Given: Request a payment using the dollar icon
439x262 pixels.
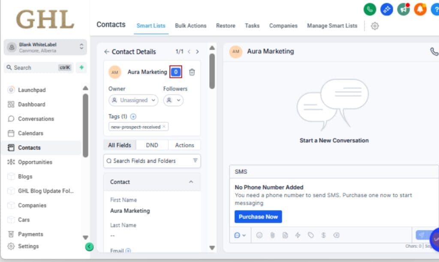Looking at the screenshot, I should (324, 235).
